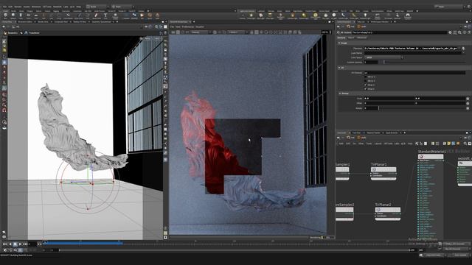Screen dimensions: 472x265
Task: Switch to the Material Palette pane tab
Action: click(x=373, y=132)
